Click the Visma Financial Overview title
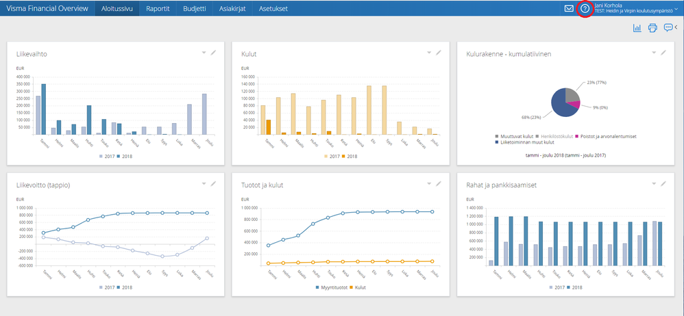Image resolution: width=684 pixels, height=316 pixels. [47, 9]
